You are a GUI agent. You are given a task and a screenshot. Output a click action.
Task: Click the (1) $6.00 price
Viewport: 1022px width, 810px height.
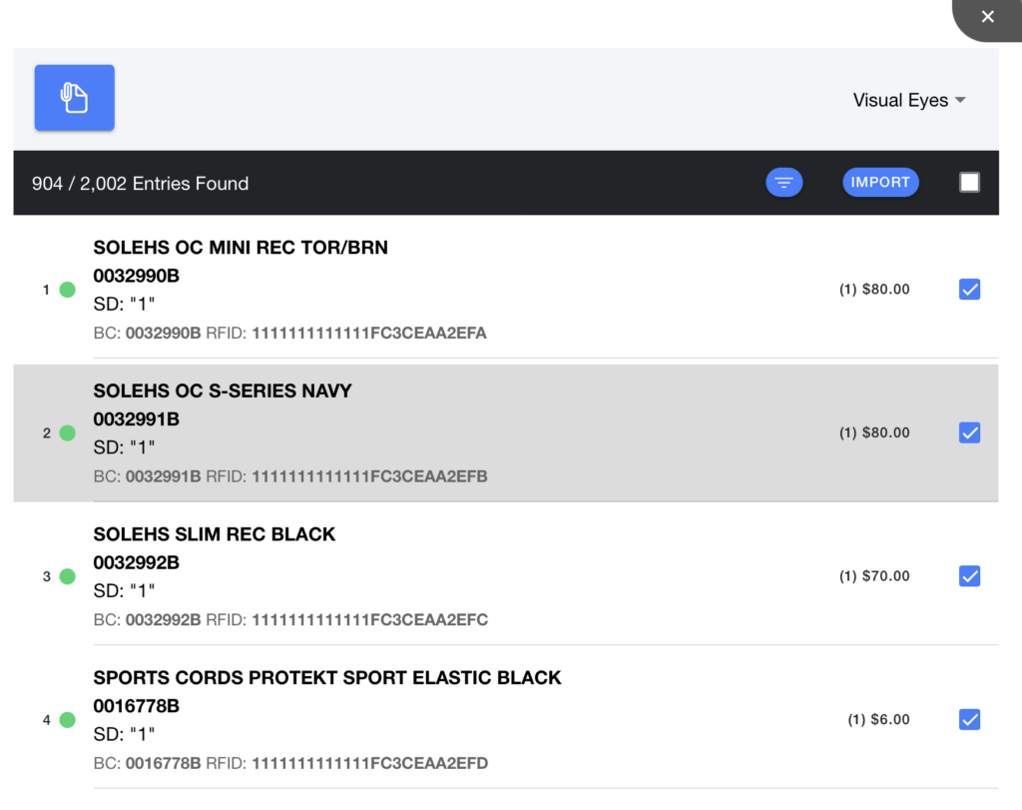pos(878,719)
